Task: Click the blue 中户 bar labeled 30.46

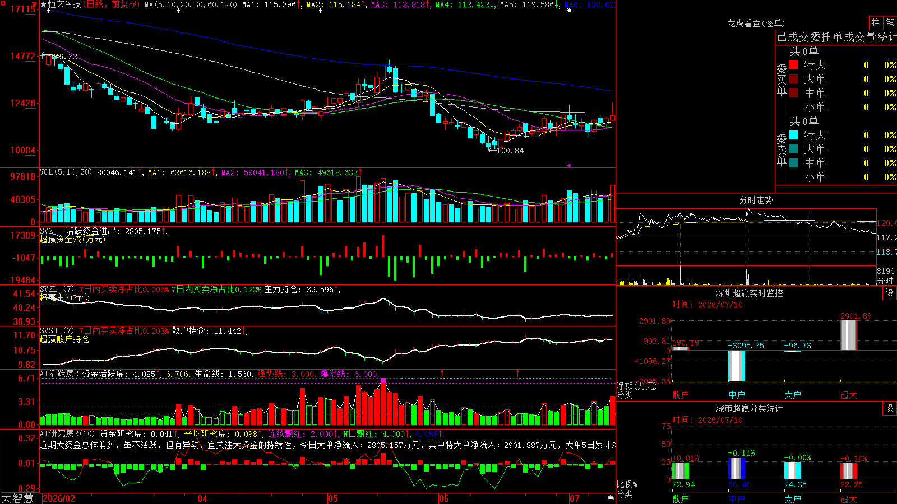Action: coord(737,468)
